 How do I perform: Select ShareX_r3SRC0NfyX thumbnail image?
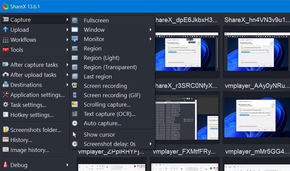pyautogui.click(x=187, y=117)
